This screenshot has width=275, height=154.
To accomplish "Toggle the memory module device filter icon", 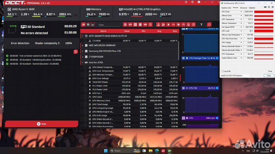I will 145,25.
